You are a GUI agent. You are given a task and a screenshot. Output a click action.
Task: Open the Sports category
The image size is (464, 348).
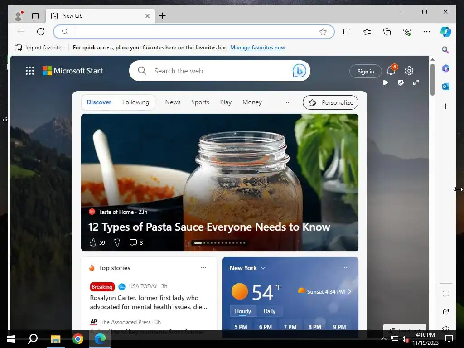tap(200, 102)
